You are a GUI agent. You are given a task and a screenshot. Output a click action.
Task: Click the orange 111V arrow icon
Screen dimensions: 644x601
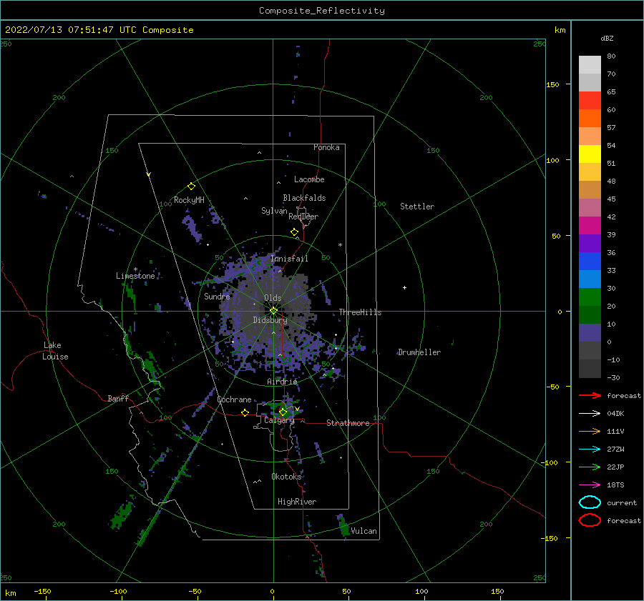click(590, 431)
